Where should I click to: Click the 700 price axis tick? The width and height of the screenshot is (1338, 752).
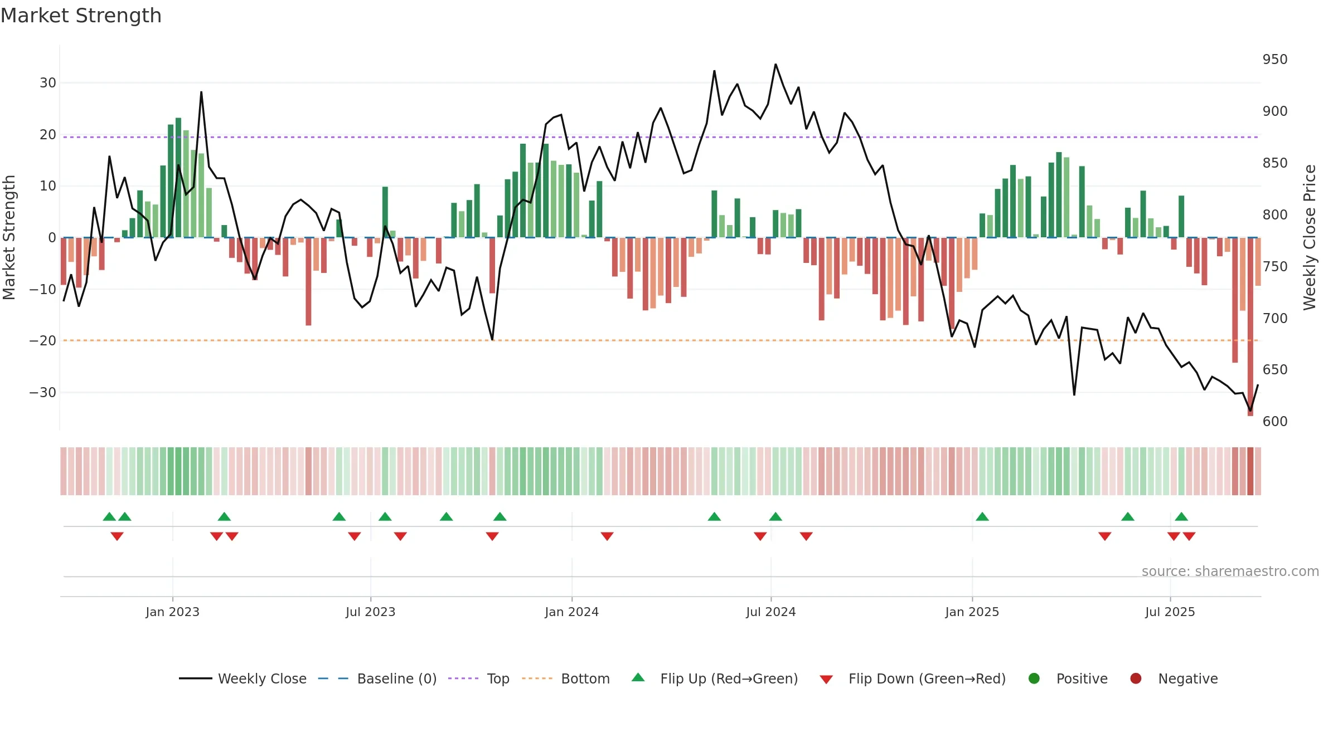[x=1275, y=318]
